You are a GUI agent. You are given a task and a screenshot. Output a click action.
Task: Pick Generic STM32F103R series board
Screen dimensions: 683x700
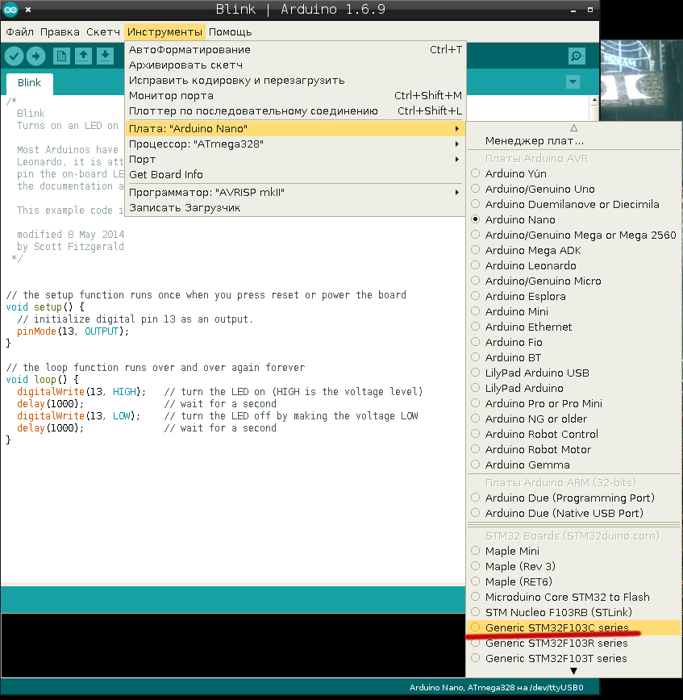(x=574, y=643)
